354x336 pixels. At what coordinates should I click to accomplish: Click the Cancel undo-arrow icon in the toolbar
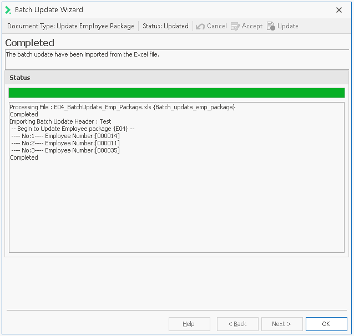(x=200, y=26)
